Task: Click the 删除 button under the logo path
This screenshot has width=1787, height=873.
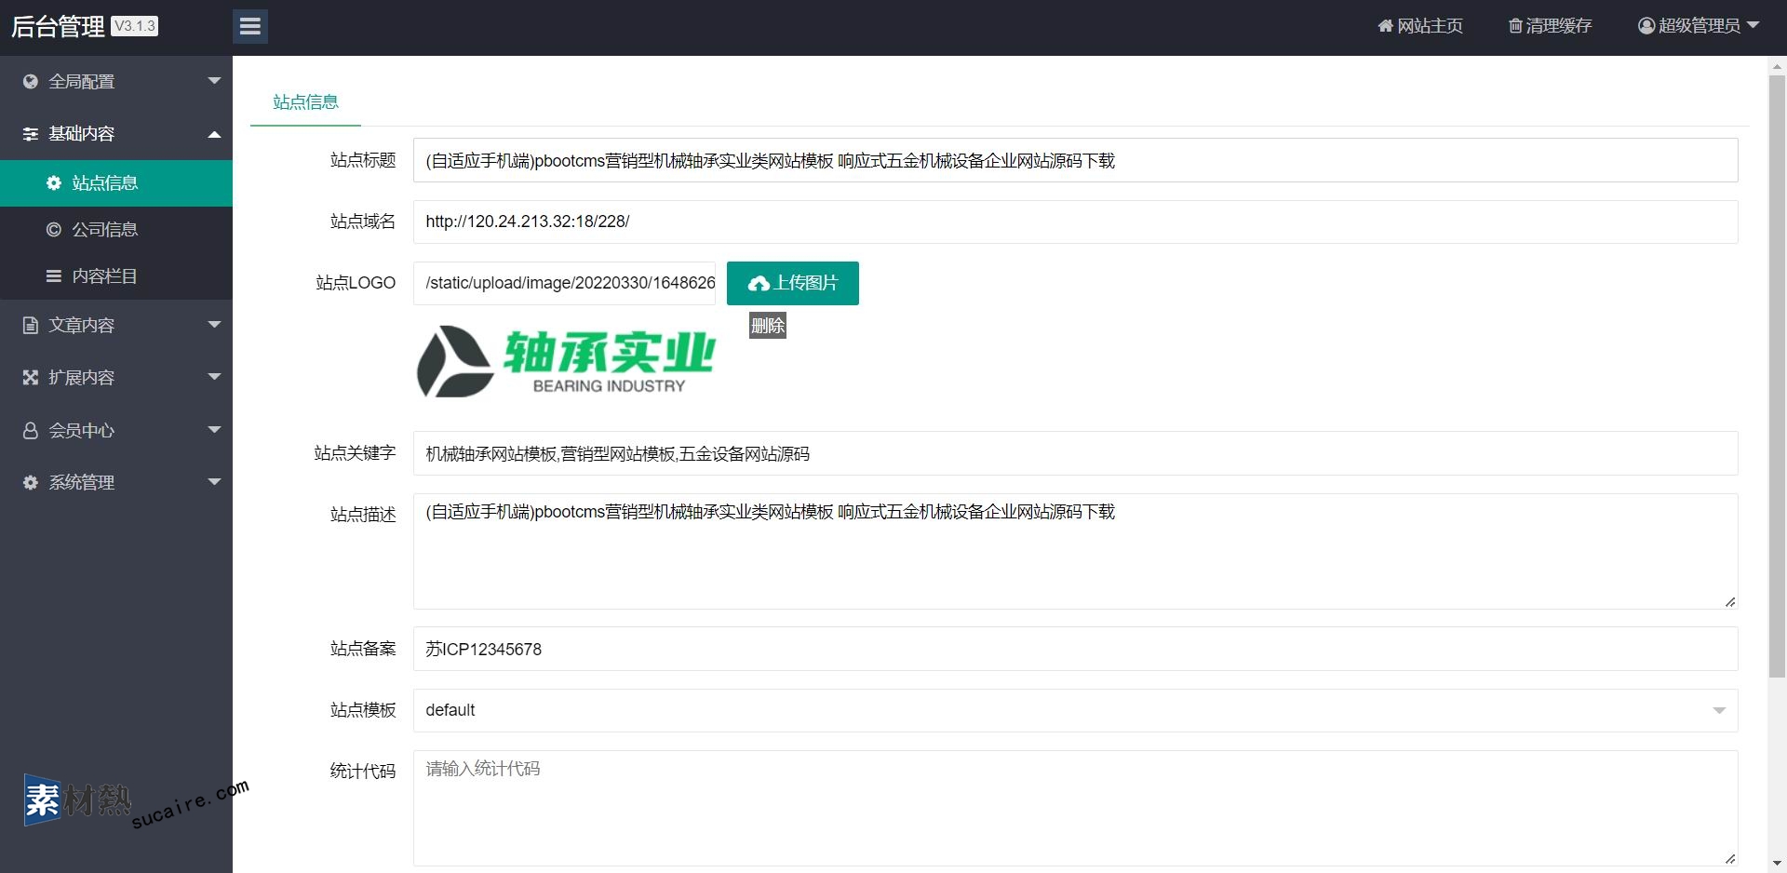Action: pos(768,326)
